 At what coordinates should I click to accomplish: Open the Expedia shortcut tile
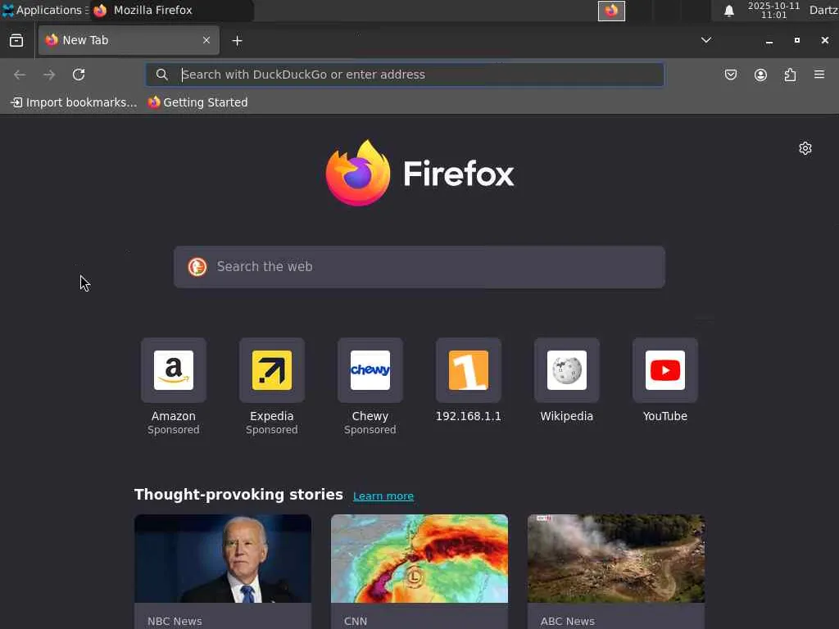[x=272, y=370]
